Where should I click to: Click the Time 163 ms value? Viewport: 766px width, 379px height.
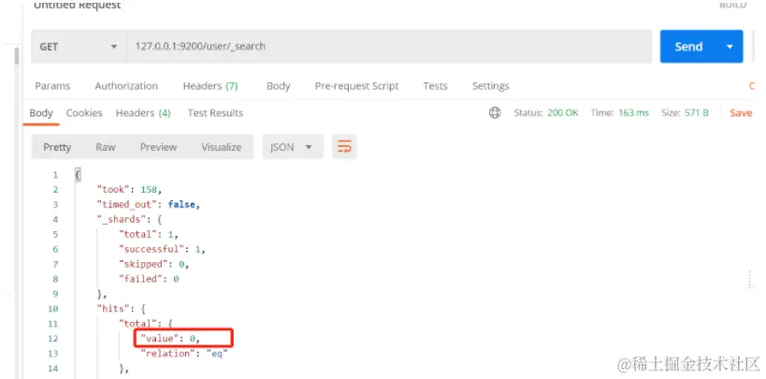tap(633, 113)
